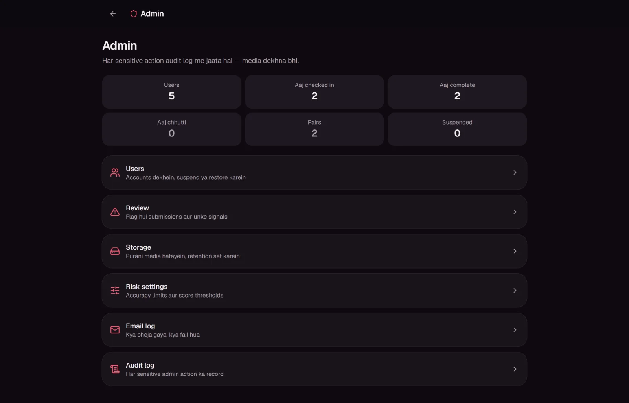Expand Review row via its chevron
The image size is (629, 403).
coord(515,212)
